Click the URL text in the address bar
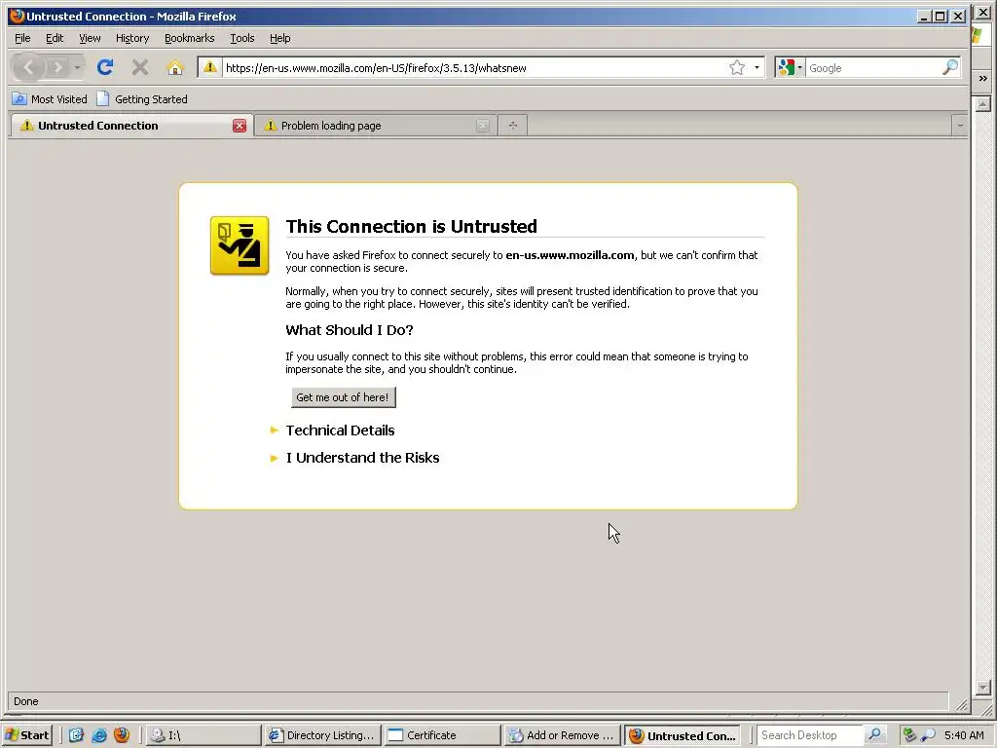This screenshot has width=997, height=748. pyautogui.click(x=376, y=68)
